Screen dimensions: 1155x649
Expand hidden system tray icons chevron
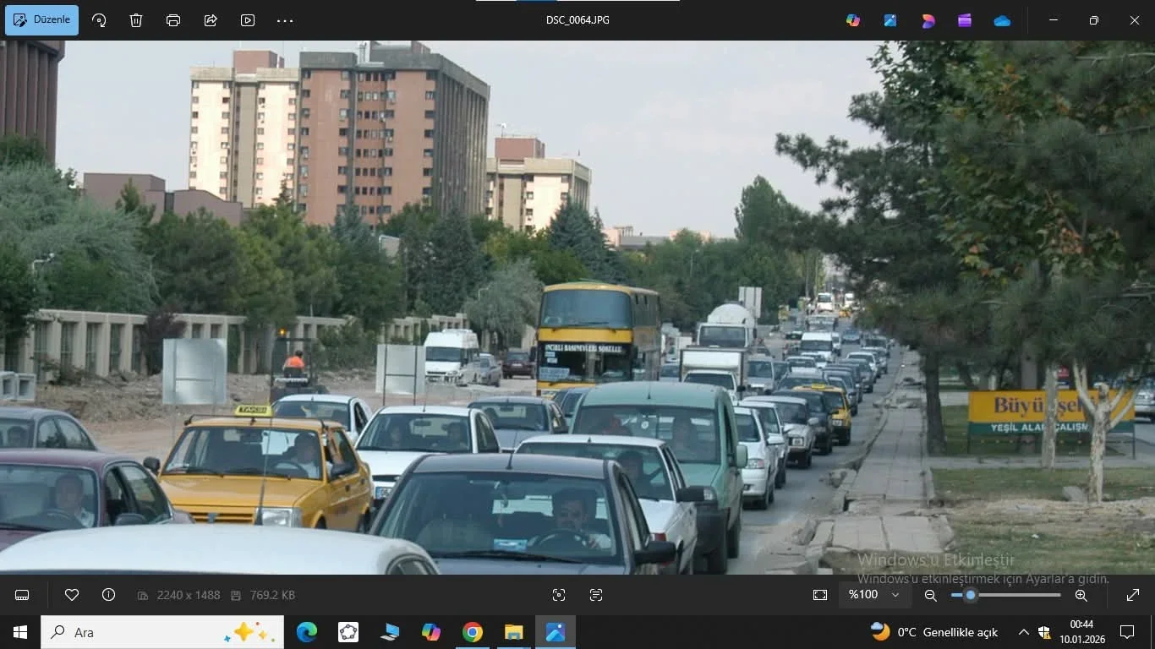coord(1023,632)
